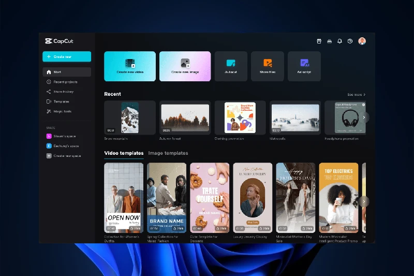Switch to the Video templates tab
This screenshot has height=276, width=414.
(x=124, y=153)
